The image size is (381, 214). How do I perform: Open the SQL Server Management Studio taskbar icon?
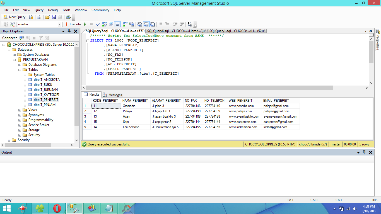[x=74, y=208]
